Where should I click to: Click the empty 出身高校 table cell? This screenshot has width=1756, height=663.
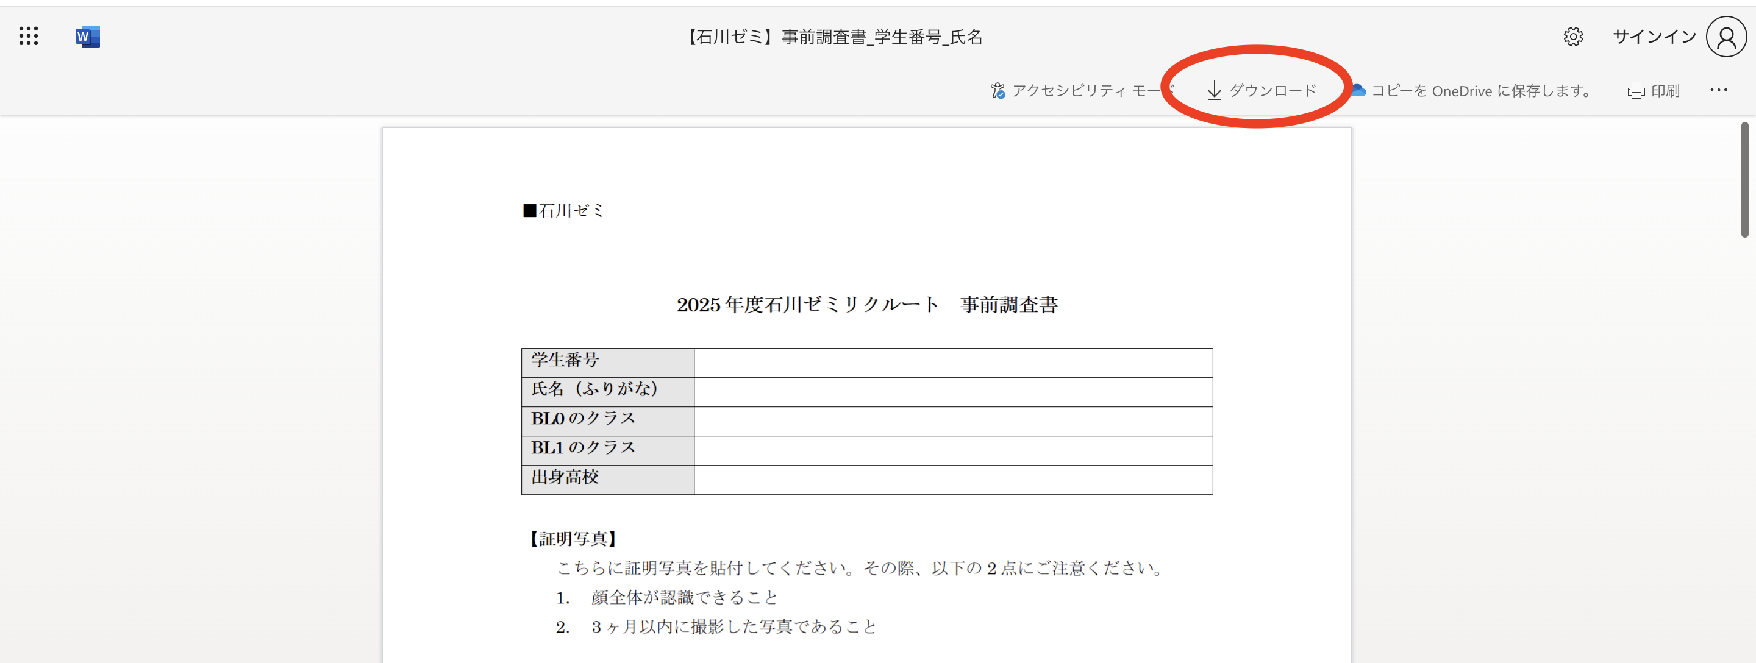tap(952, 480)
